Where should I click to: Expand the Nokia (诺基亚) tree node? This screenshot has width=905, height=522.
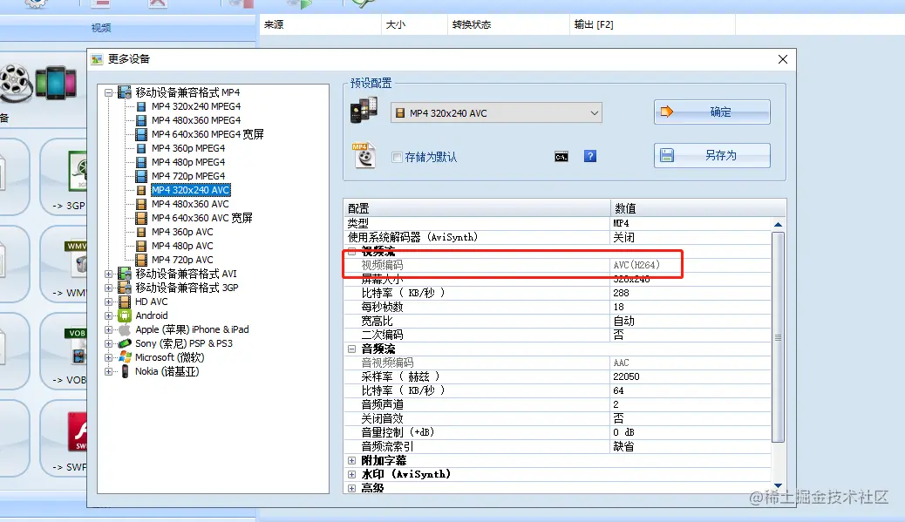click(108, 371)
